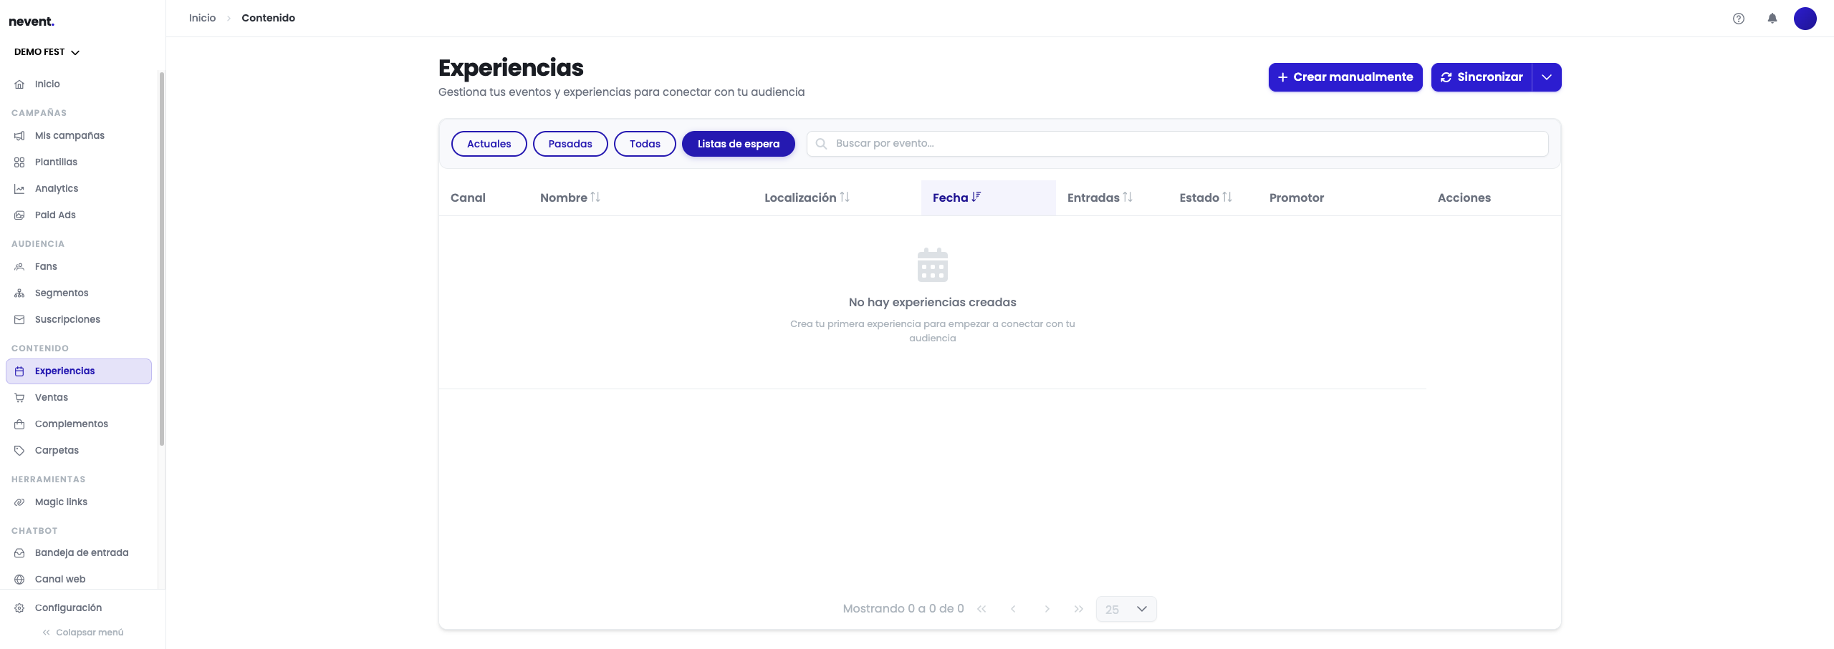
Task: Select the Todas filter tab
Action: point(645,144)
